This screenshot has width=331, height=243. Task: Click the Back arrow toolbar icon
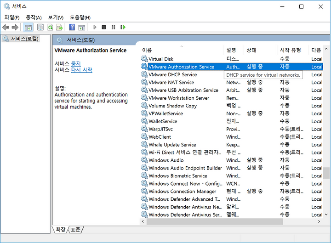click(x=6, y=27)
